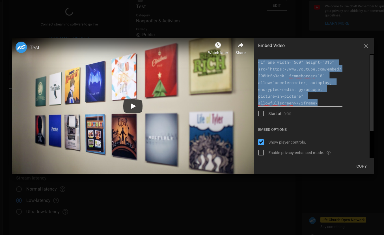Viewport: 384px width, 235px height.
Task: Click the Share arrow icon
Action: click(241, 45)
